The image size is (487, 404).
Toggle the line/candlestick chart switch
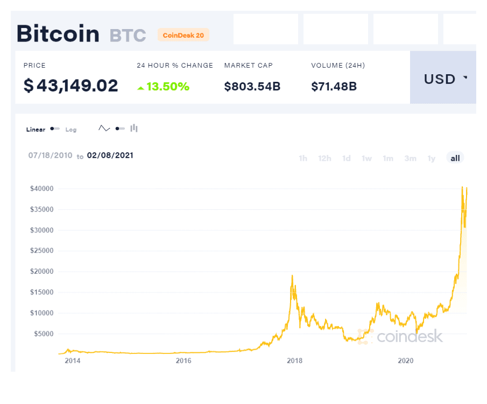click(120, 129)
